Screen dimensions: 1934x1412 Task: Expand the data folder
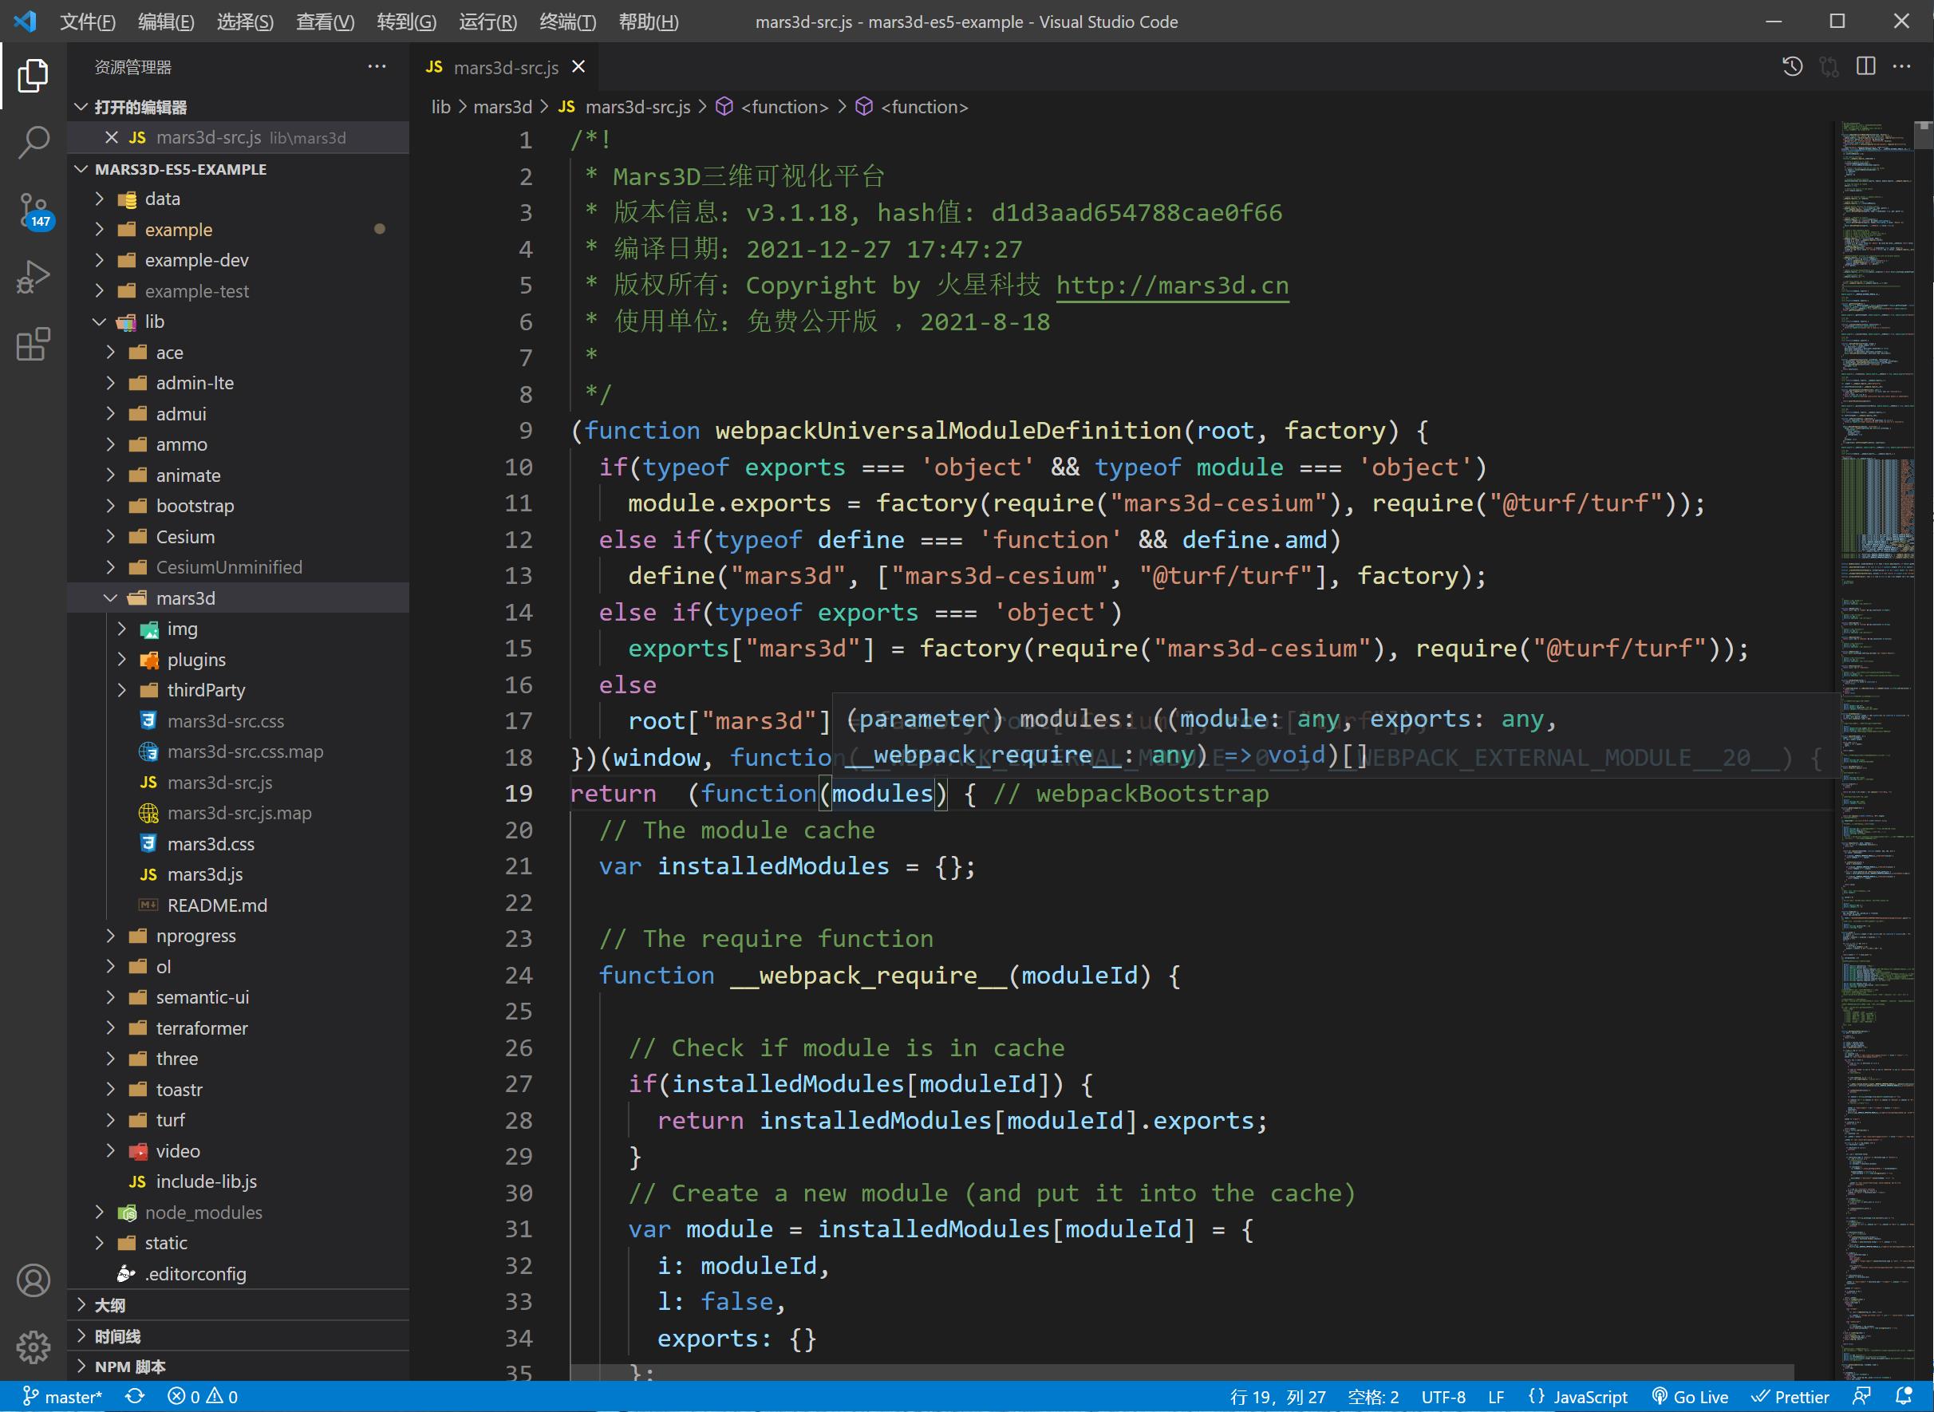coord(238,199)
